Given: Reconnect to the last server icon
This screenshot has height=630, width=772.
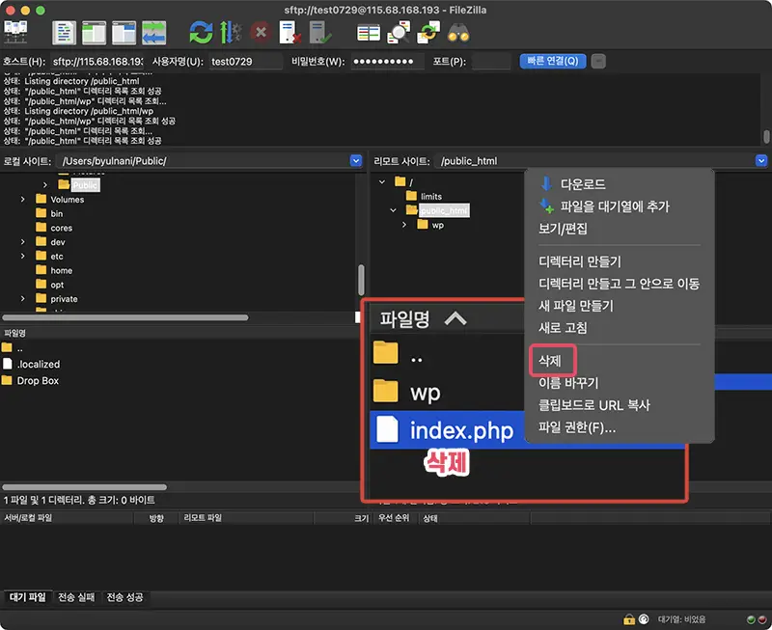Looking at the screenshot, I should click(320, 33).
